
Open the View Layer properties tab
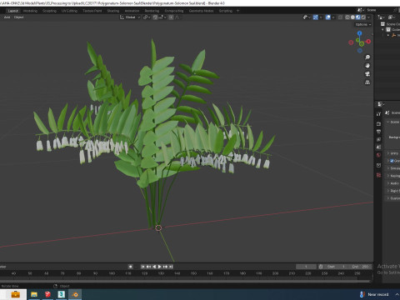[378, 139]
